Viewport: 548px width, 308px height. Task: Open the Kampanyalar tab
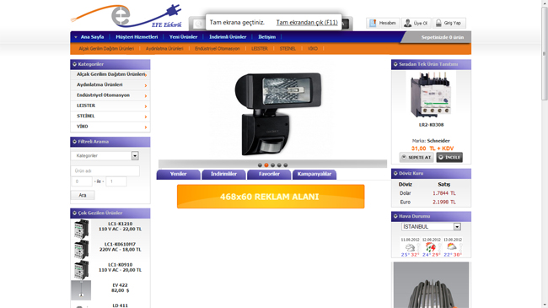coord(314,175)
